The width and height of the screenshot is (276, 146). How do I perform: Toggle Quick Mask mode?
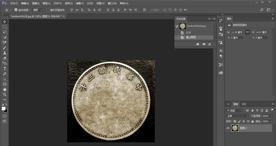tap(5, 116)
